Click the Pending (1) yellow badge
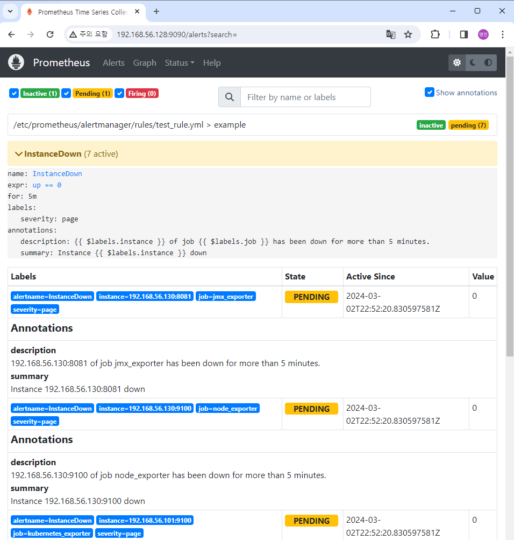Screen dimensions: 514x540 92,93
